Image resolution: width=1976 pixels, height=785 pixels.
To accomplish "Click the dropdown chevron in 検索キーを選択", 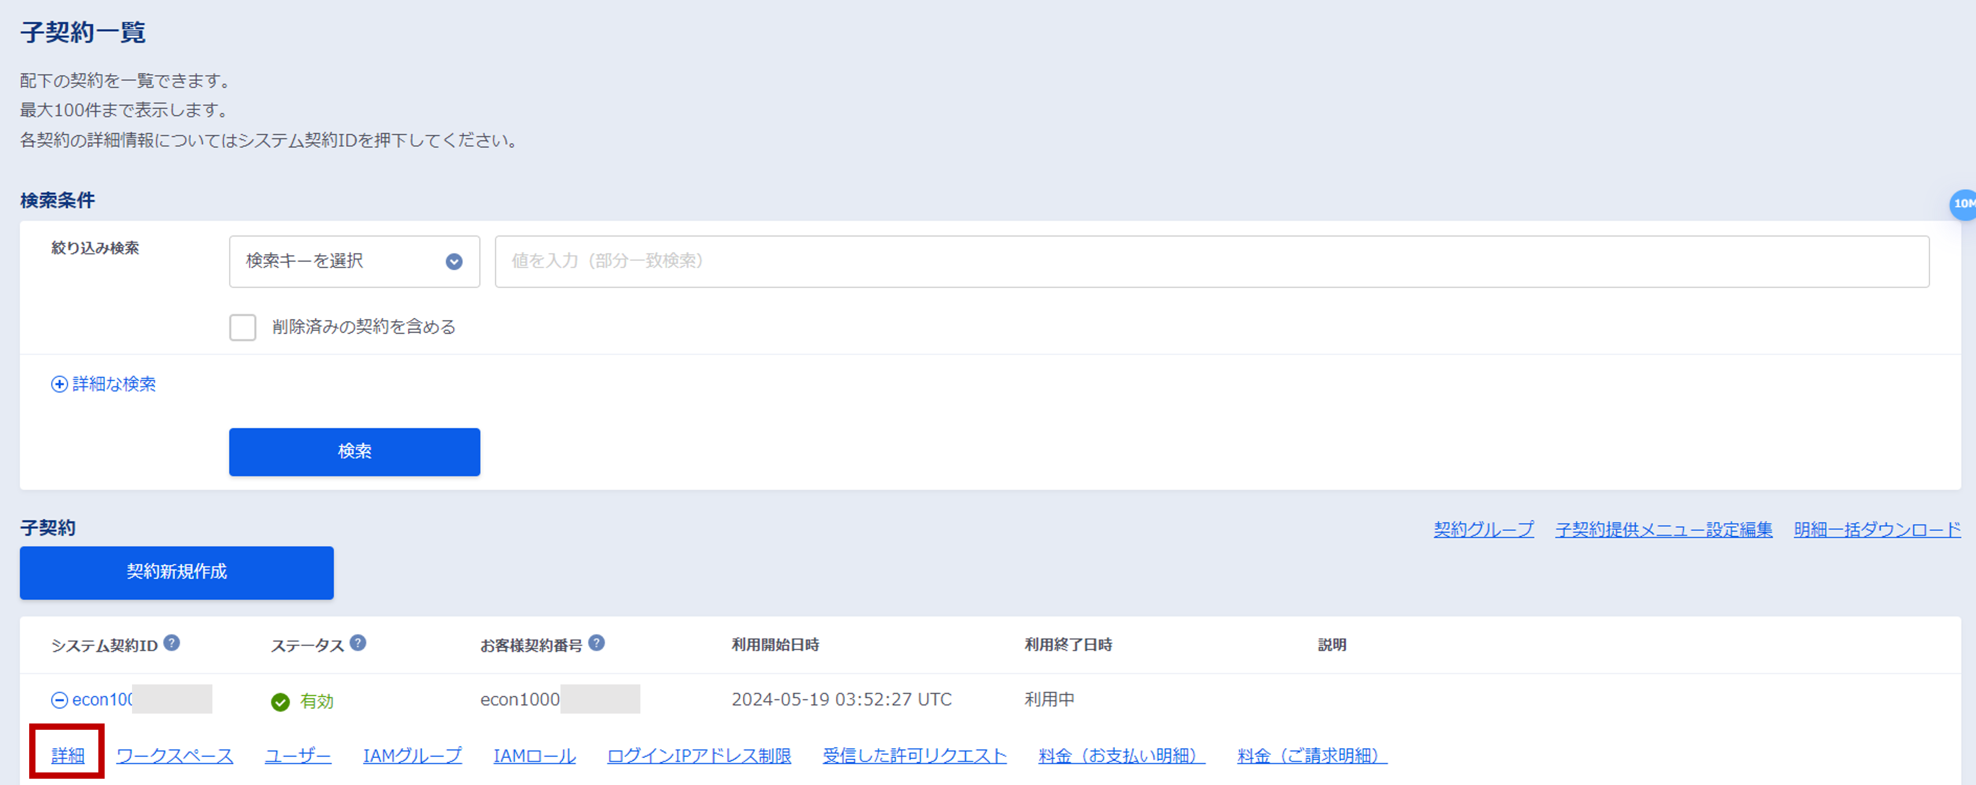I will point(454,261).
